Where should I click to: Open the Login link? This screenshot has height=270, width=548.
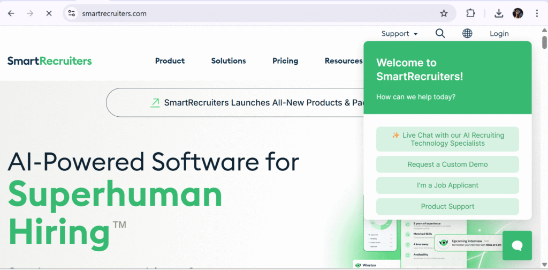point(499,34)
